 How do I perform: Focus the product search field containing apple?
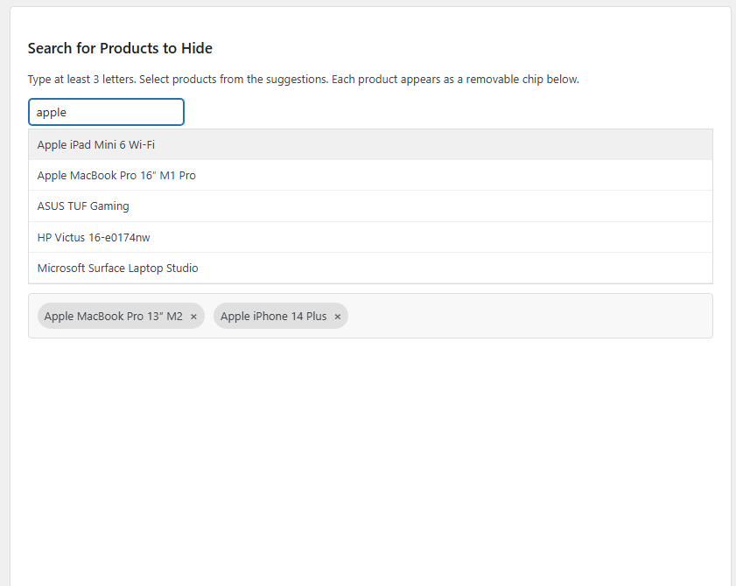click(106, 112)
